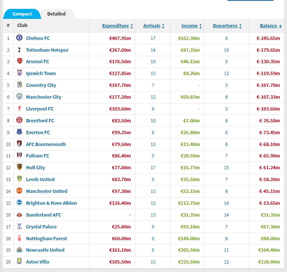Image resolution: width=287 pixels, height=272 pixels.
Task: Click Nottingham Forest's €144.00m income value
Action: tap(189, 239)
